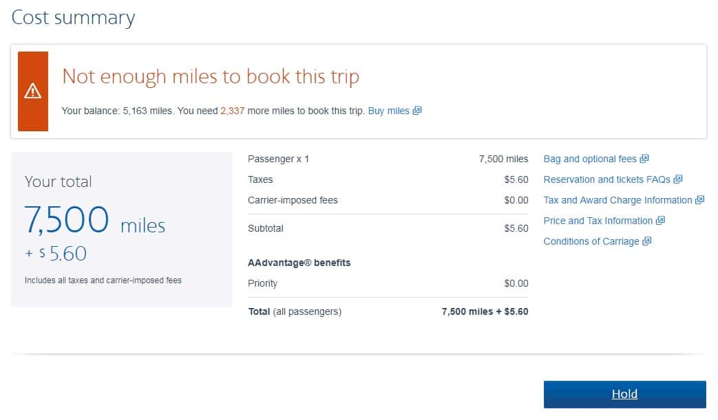
Task: Open Bag and optional fees link
Action: click(590, 159)
